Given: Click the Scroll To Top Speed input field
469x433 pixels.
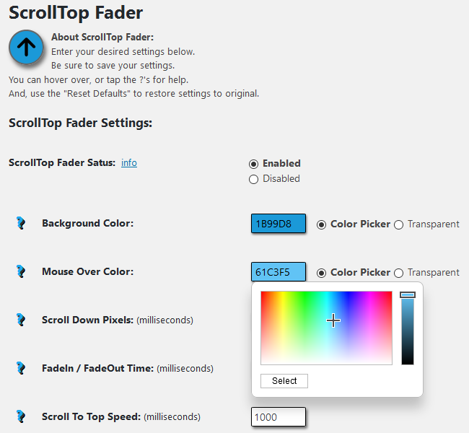Looking at the screenshot, I should [x=279, y=417].
